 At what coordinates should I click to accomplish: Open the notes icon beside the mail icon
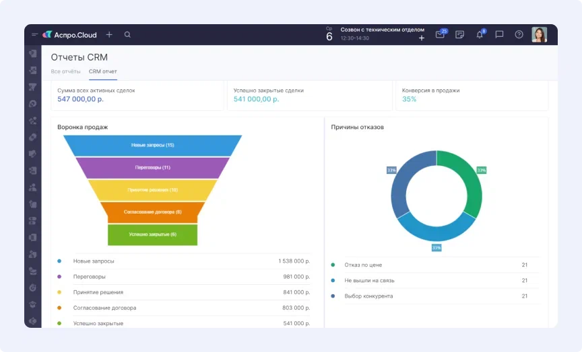[459, 35]
